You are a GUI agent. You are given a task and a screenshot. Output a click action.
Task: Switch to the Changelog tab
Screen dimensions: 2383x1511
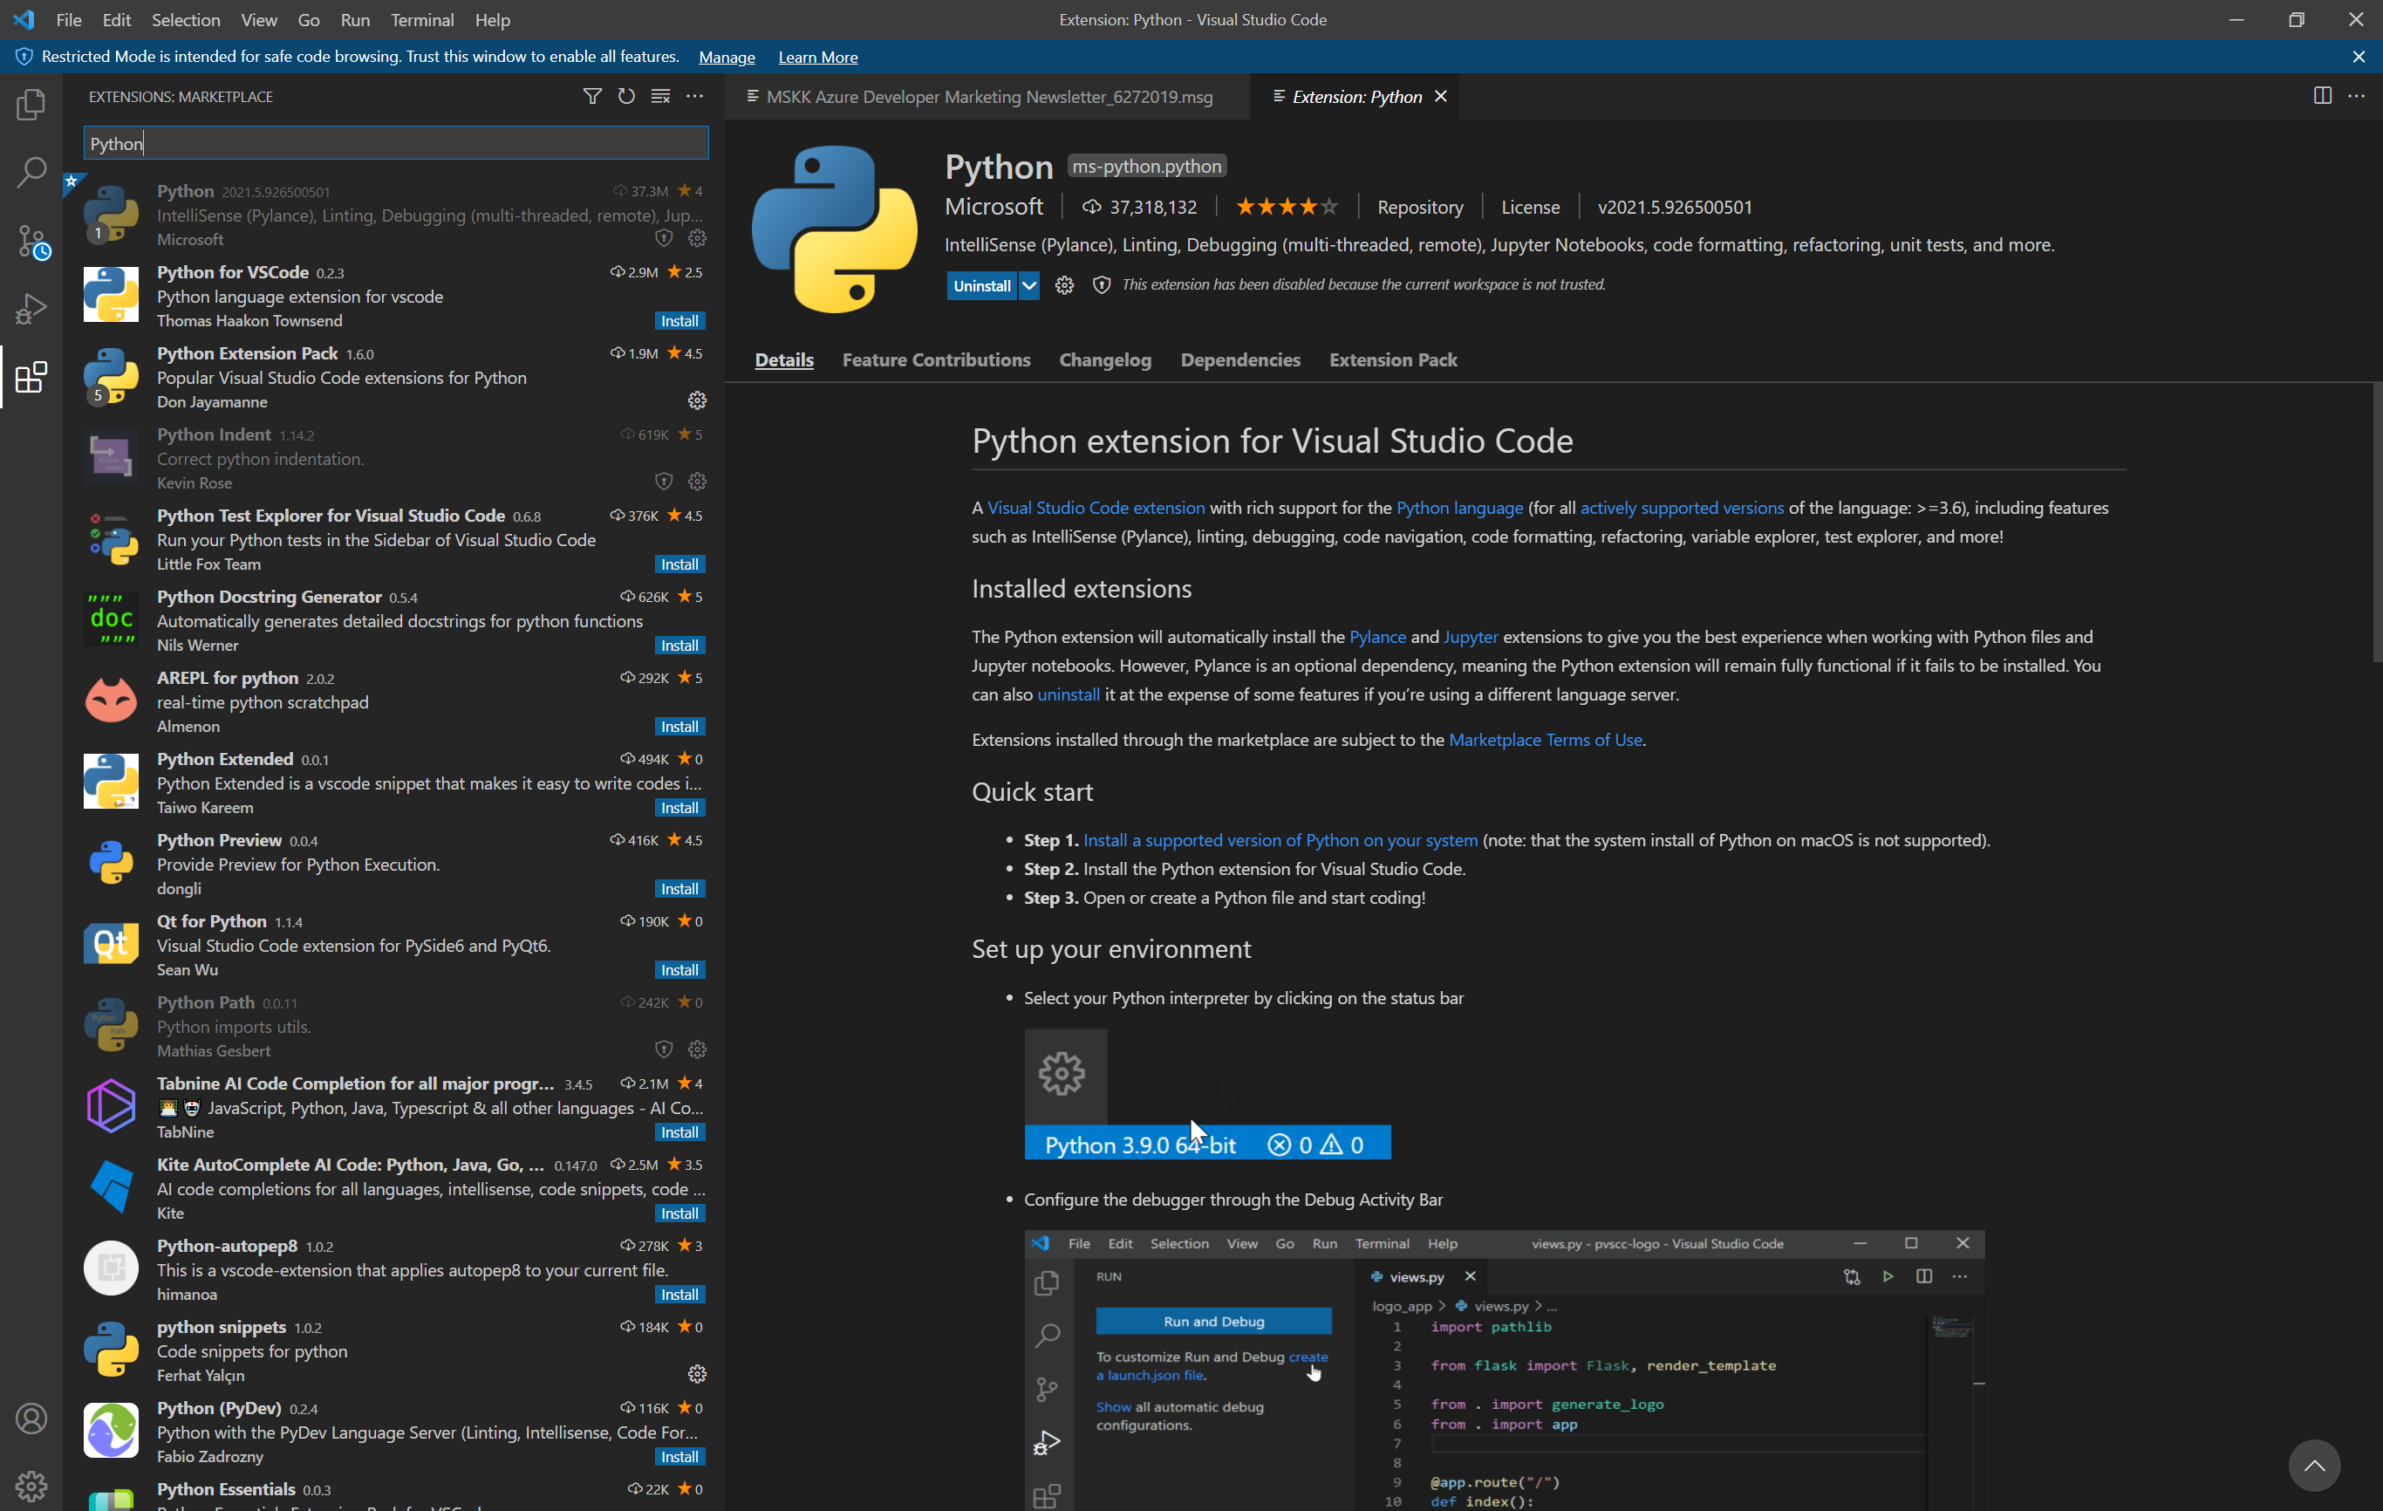(1104, 360)
